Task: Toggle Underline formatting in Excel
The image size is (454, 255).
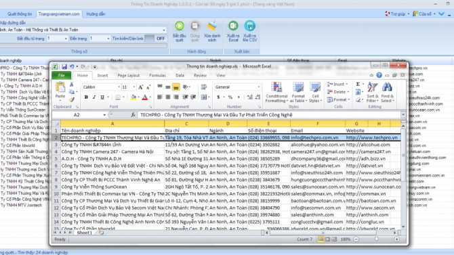Action: (x=102, y=97)
